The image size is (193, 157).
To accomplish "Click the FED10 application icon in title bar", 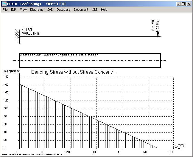I will click(4, 4).
